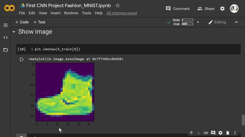245x137 pixels.
Task: Click the Disk usage bar
Action: coord(188,24)
